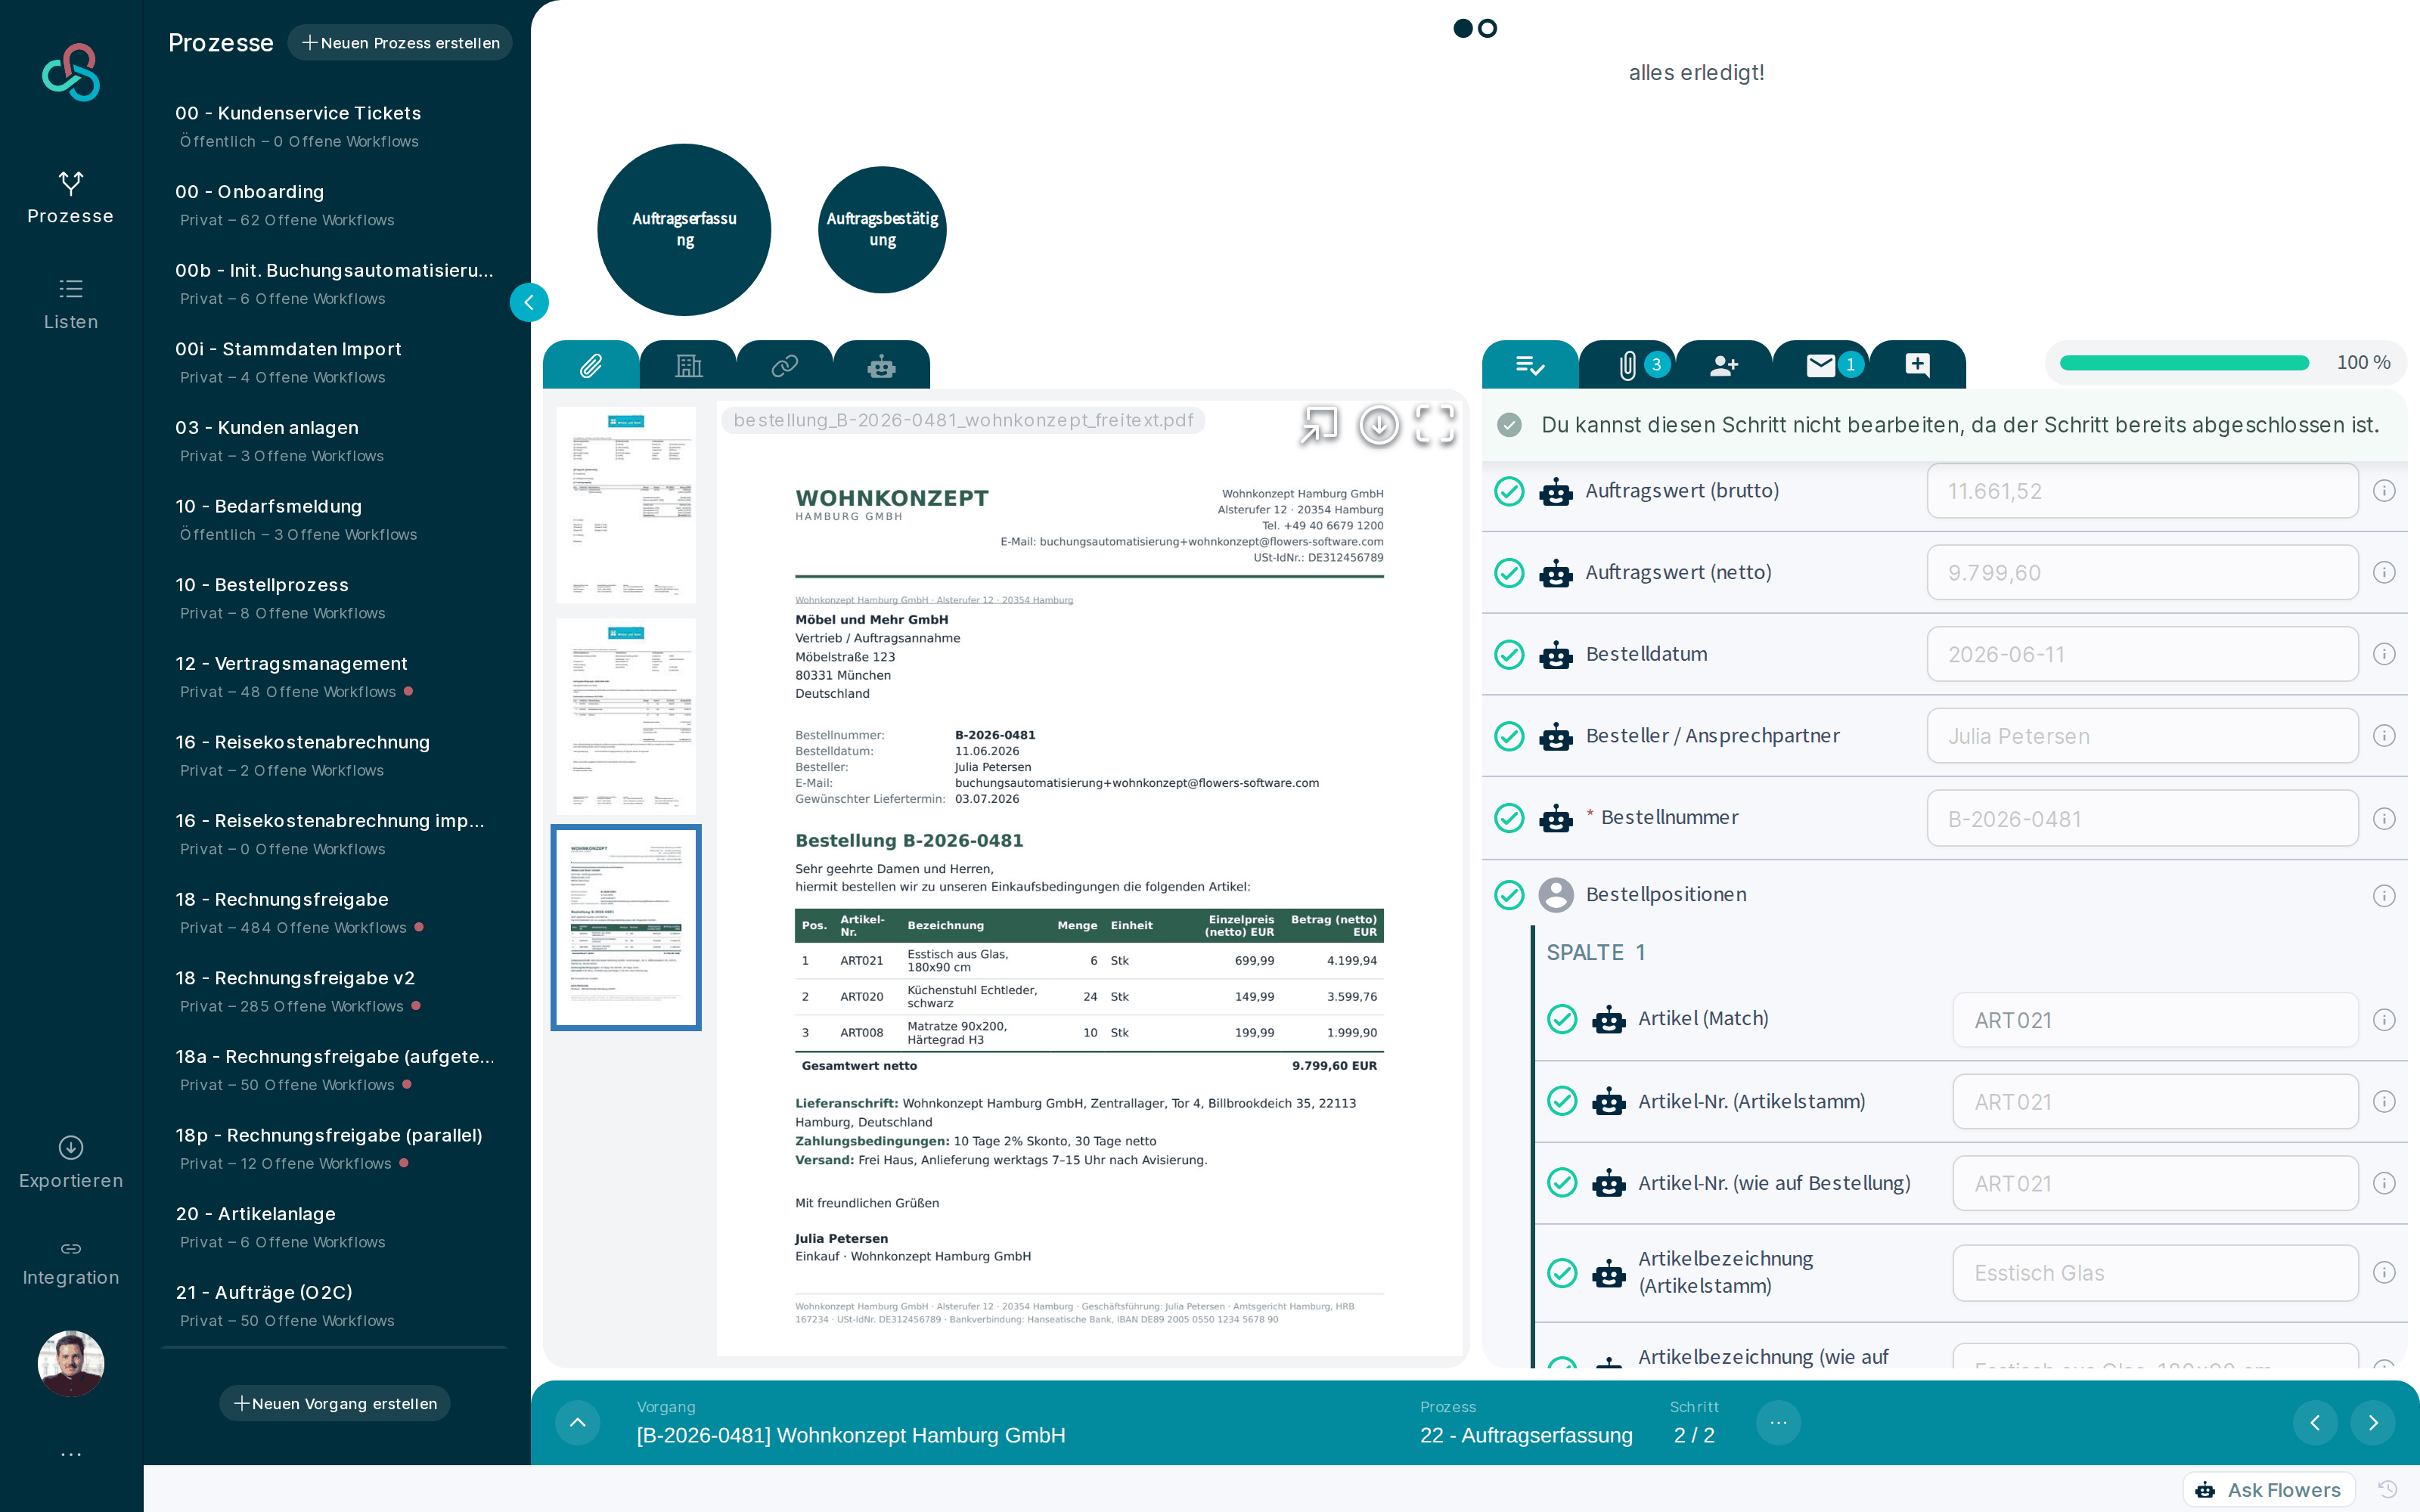This screenshot has height=1512, width=2420.
Task: Select the second document page thumbnail
Action: [626, 715]
